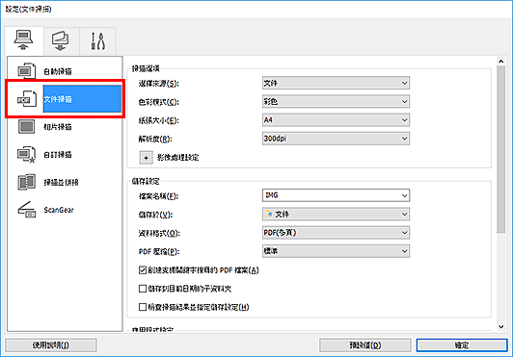Open the 檔案名稱 dropdown arrow
This screenshot has width=513, height=357.
click(404, 195)
